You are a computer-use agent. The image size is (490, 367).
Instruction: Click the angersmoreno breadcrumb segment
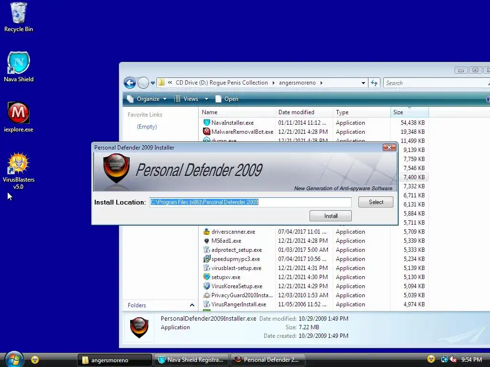click(x=297, y=83)
